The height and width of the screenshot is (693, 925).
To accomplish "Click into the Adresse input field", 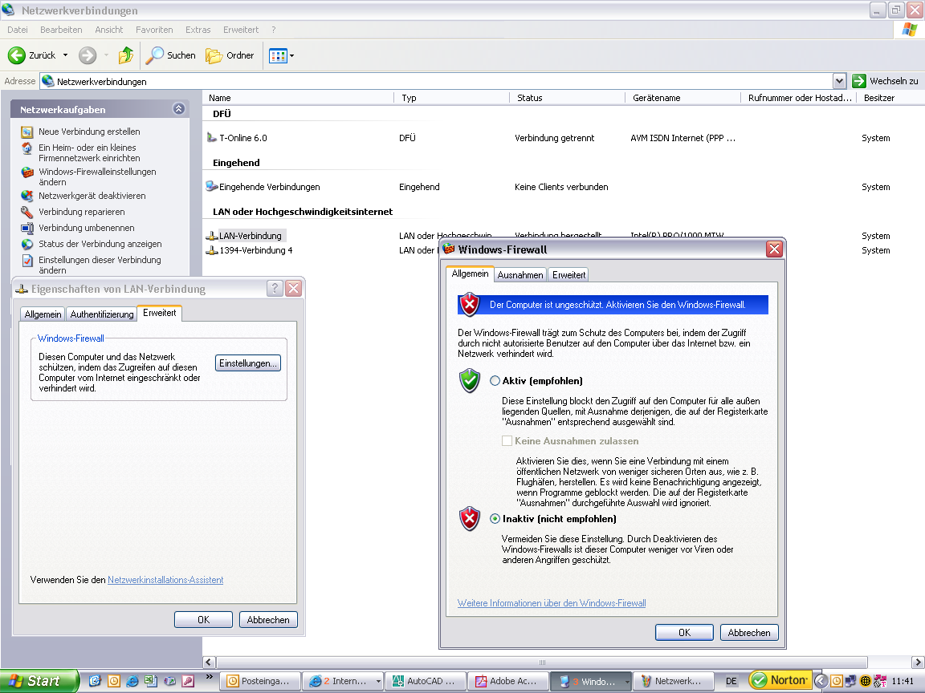I will pos(442,81).
